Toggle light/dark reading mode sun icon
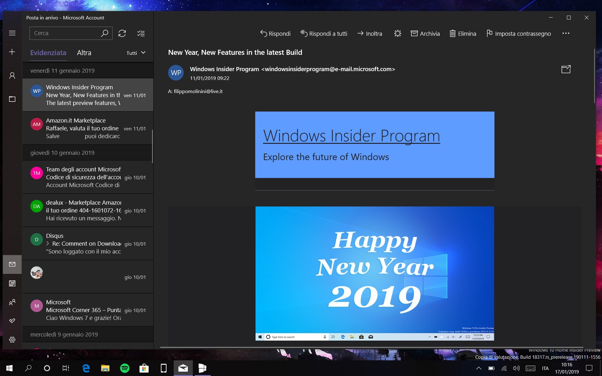The image size is (602, 376). pos(398,34)
